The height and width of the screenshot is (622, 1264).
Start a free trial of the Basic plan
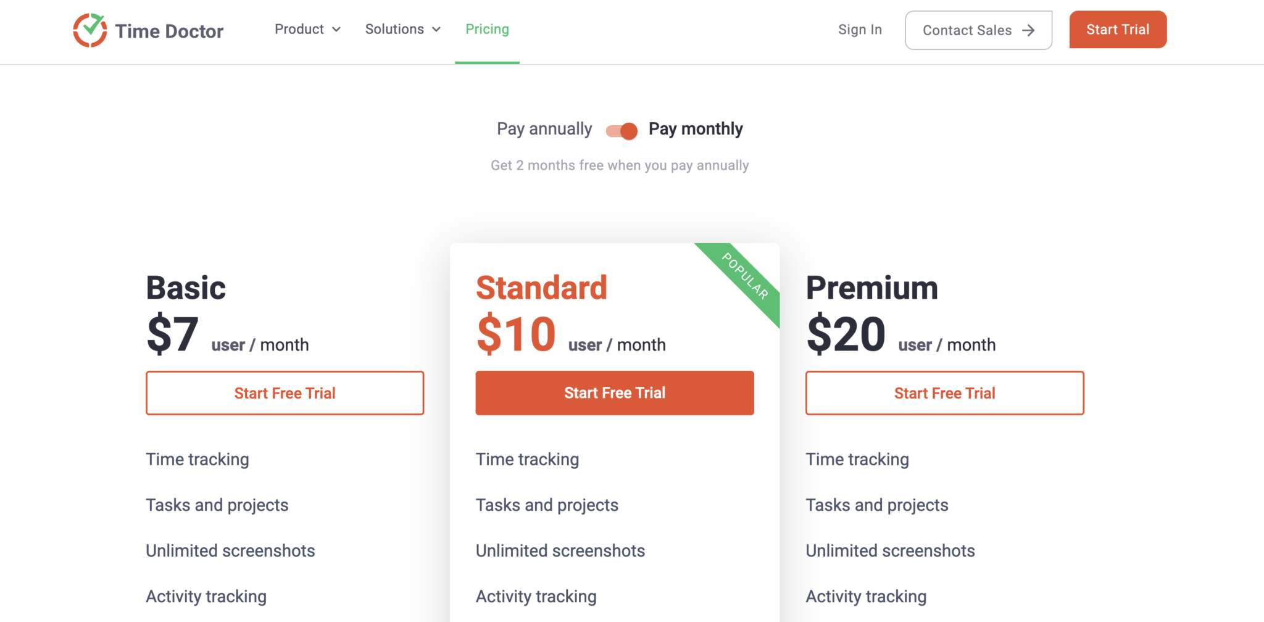(x=285, y=392)
